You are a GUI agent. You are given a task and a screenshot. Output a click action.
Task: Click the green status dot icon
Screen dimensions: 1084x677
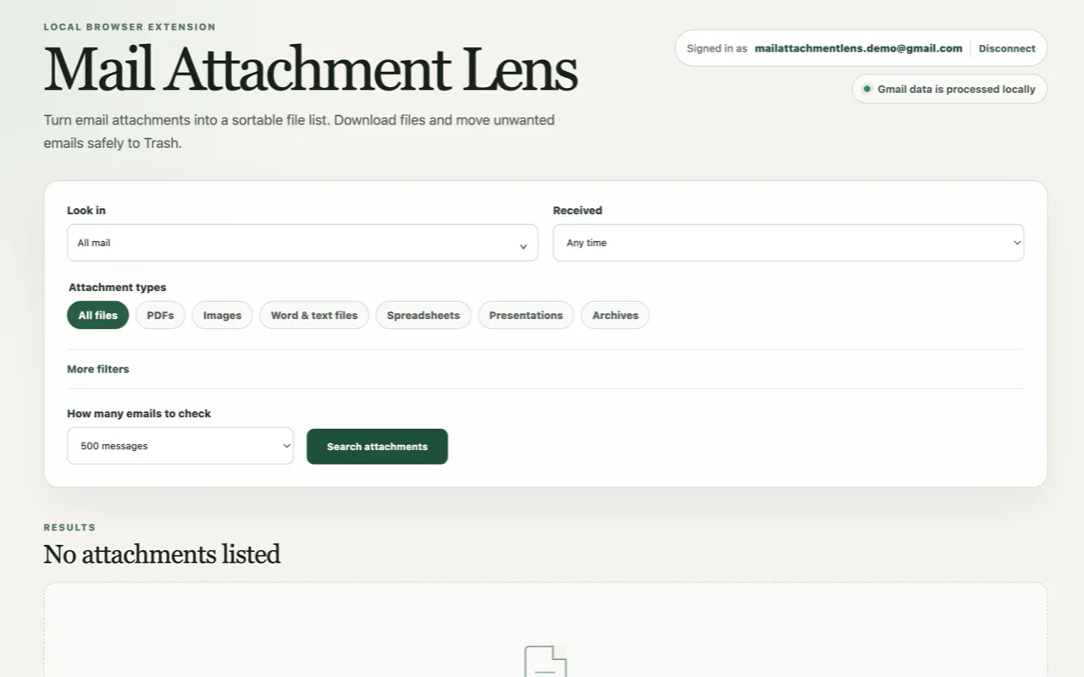click(x=866, y=89)
